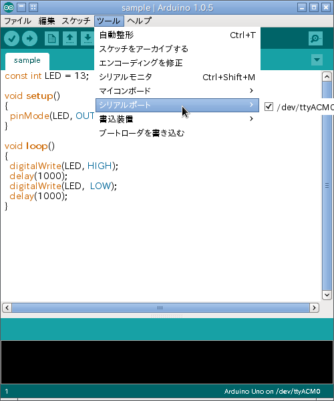Screen dimensions: 334x401
Task: Select 自動整形 menu entry
Action: tap(177, 35)
